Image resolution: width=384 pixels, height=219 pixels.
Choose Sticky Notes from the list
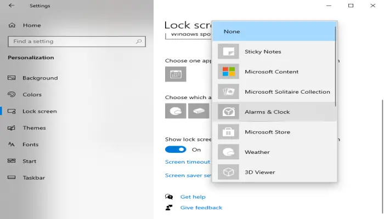coord(274,51)
